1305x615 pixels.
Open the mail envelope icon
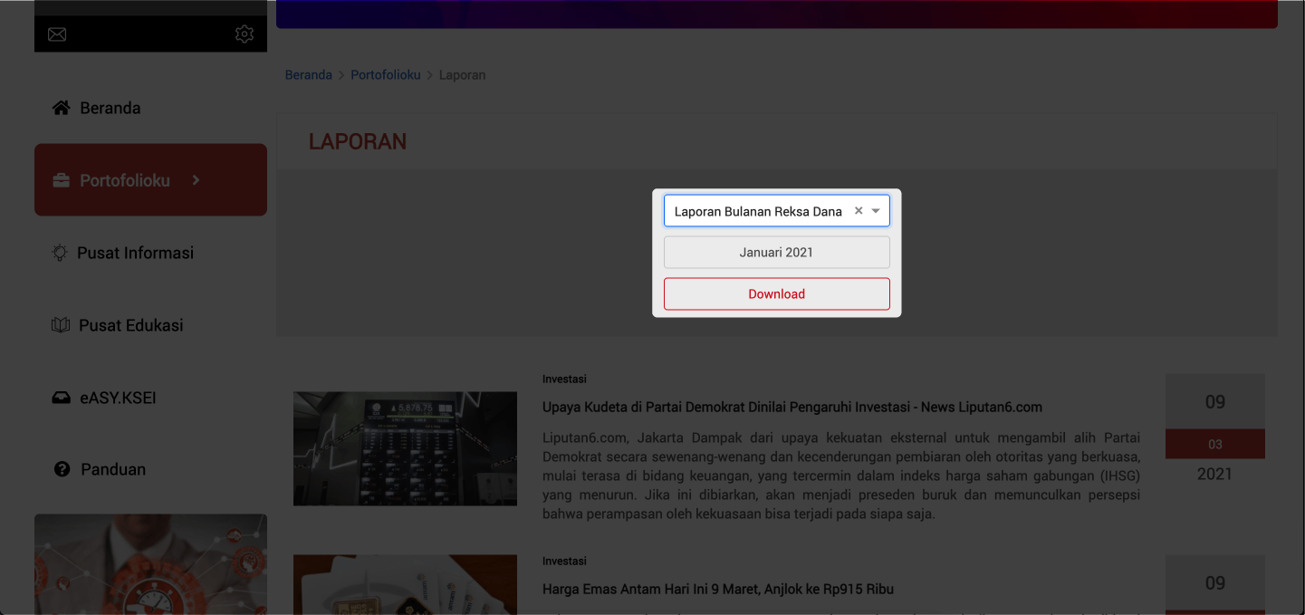pyautogui.click(x=57, y=34)
